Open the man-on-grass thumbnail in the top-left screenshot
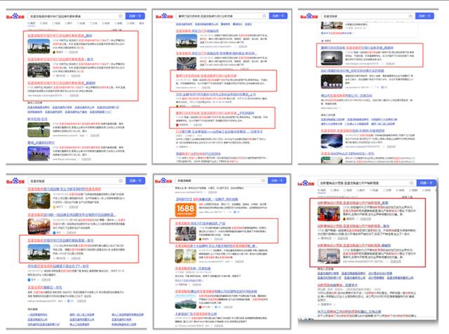Screen dimensions: 449x334 click(x=39, y=130)
